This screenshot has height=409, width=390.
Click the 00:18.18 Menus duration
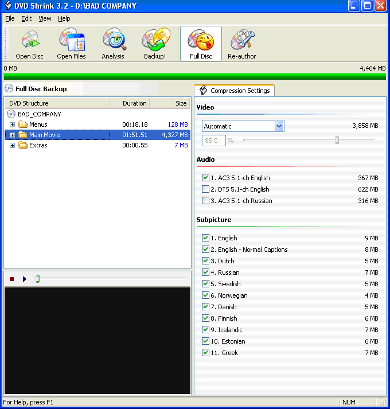coord(135,124)
